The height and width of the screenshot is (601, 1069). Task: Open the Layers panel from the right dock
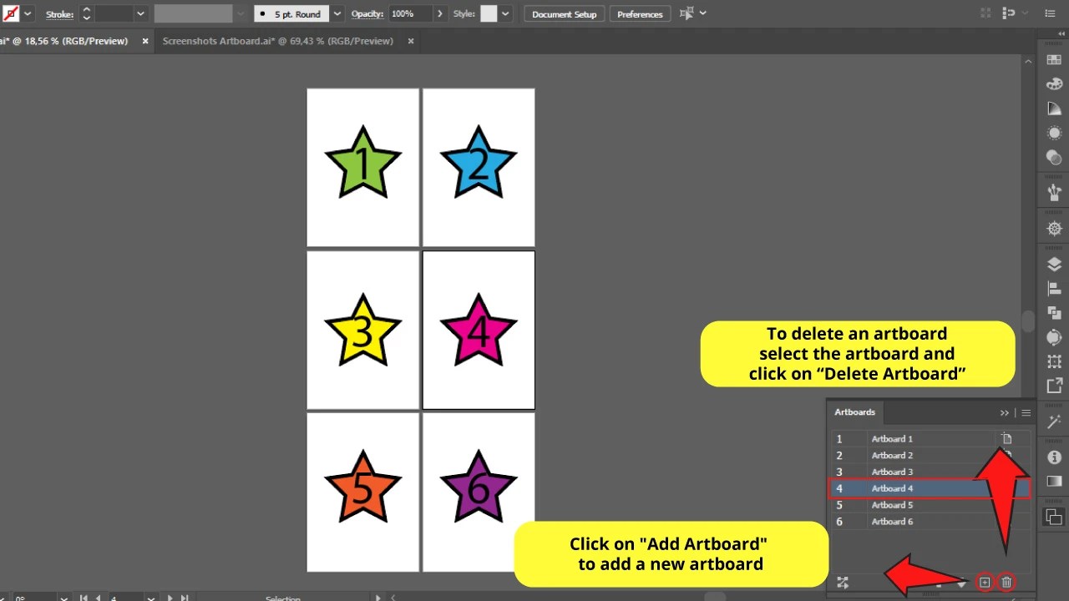point(1054,265)
